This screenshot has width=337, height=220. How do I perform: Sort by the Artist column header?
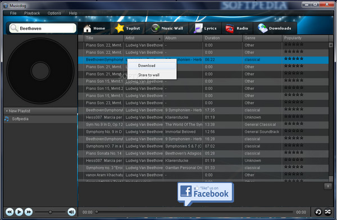(x=143, y=38)
